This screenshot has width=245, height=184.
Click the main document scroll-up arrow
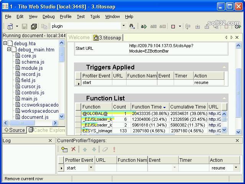[x=238, y=46]
